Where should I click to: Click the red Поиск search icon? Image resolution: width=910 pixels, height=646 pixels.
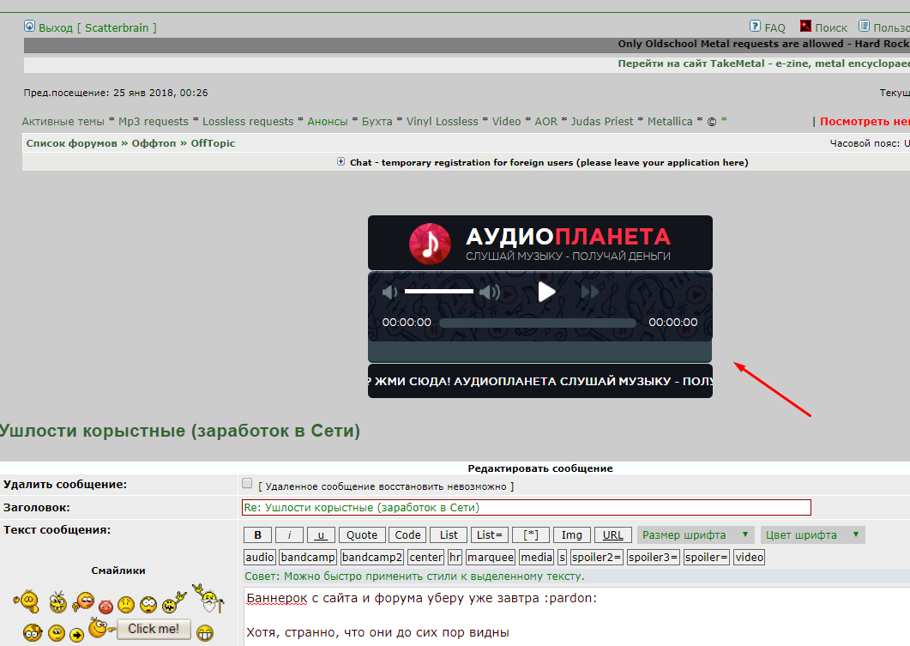(x=805, y=26)
